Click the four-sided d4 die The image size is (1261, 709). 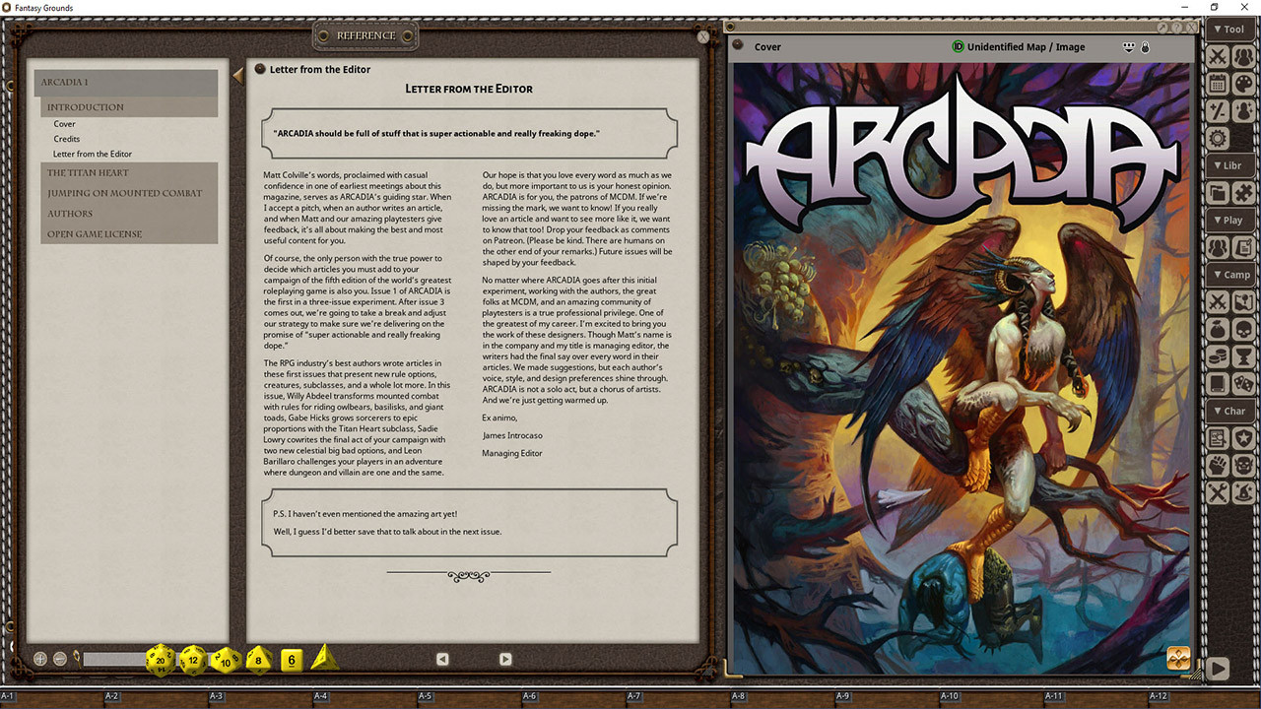click(x=323, y=659)
